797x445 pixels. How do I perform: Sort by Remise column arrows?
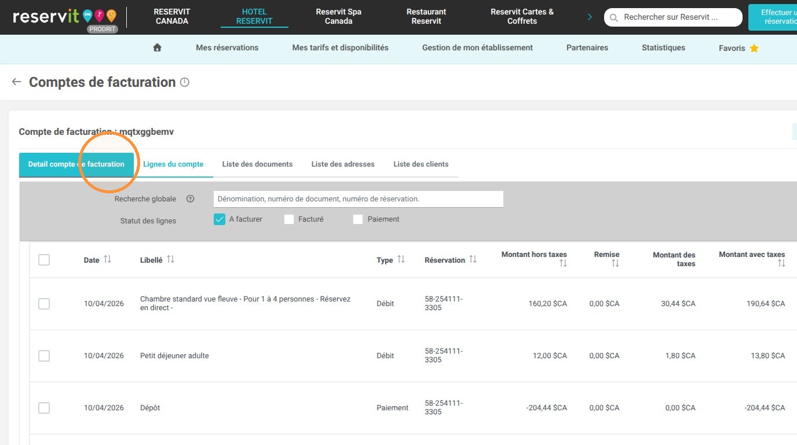pyautogui.click(x=615, y=264)
